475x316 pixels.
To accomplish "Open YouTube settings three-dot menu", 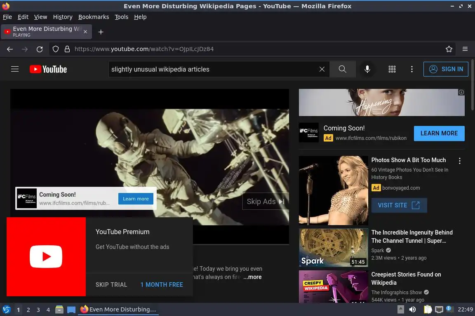I will [x=412, y=69].
